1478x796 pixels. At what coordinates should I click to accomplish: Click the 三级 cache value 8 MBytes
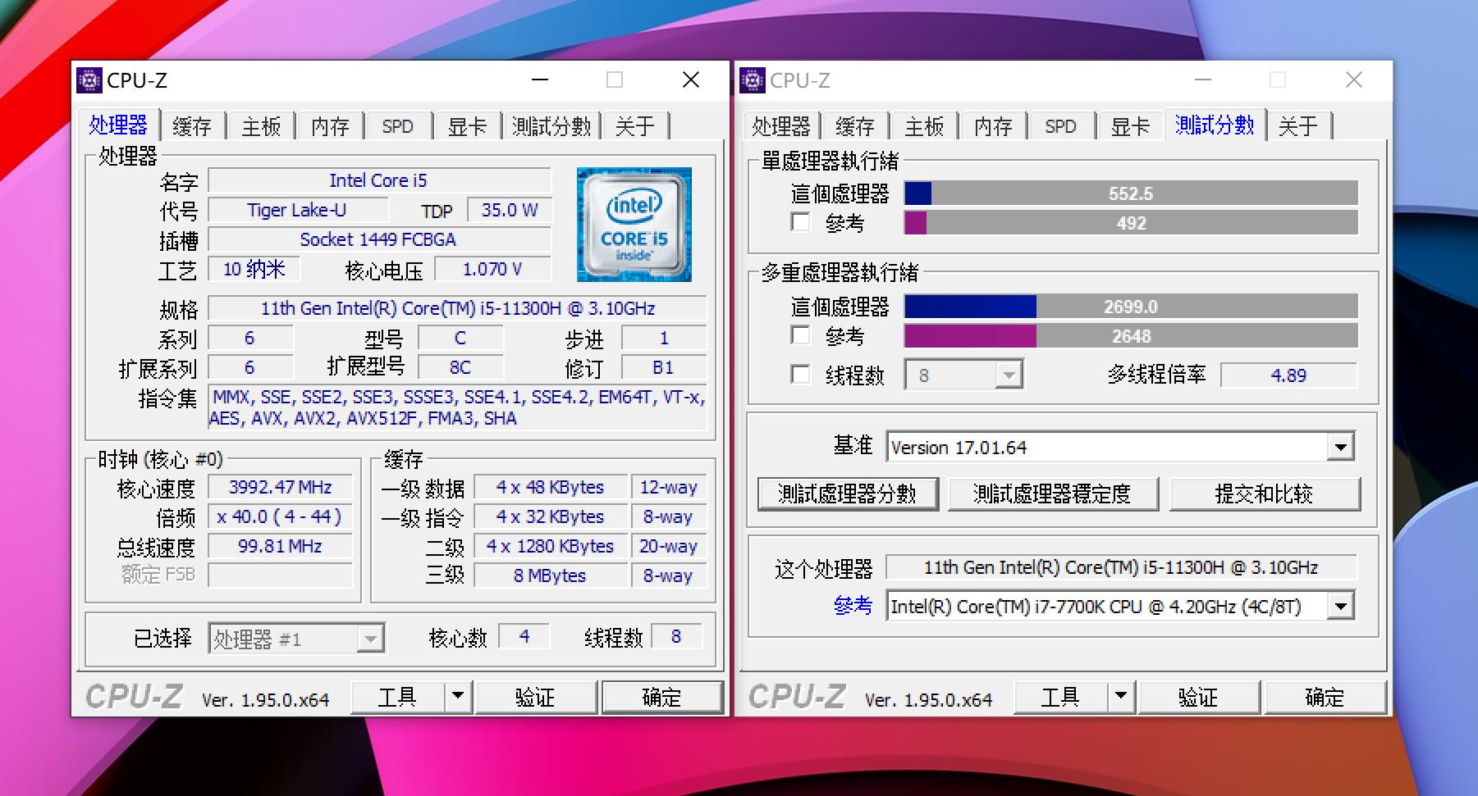click(x=550, y=575)
